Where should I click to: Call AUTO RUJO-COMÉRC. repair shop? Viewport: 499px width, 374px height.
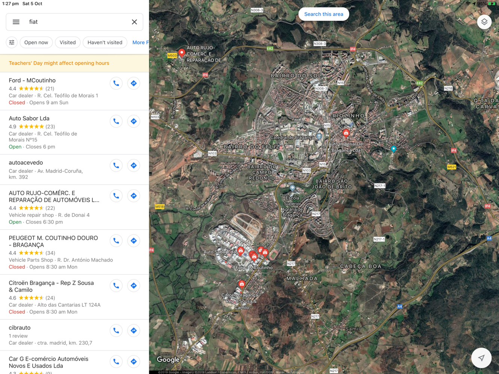click(x=116, y=196)
